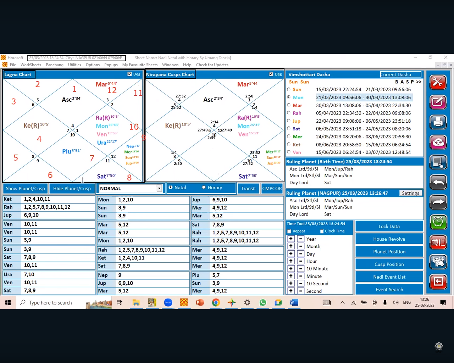454x363 pixels.
Task: Open the WorkSheets menu
Action: click(31, 65)
